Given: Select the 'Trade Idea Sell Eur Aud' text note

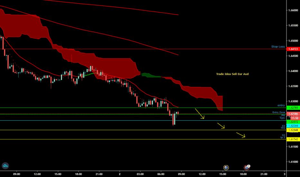Looking at the screenshot, I should 232,74.
